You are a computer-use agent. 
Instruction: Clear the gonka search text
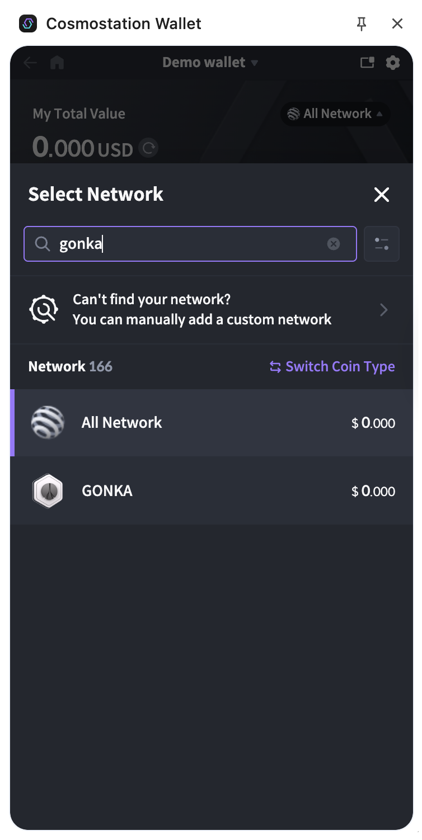334,244
